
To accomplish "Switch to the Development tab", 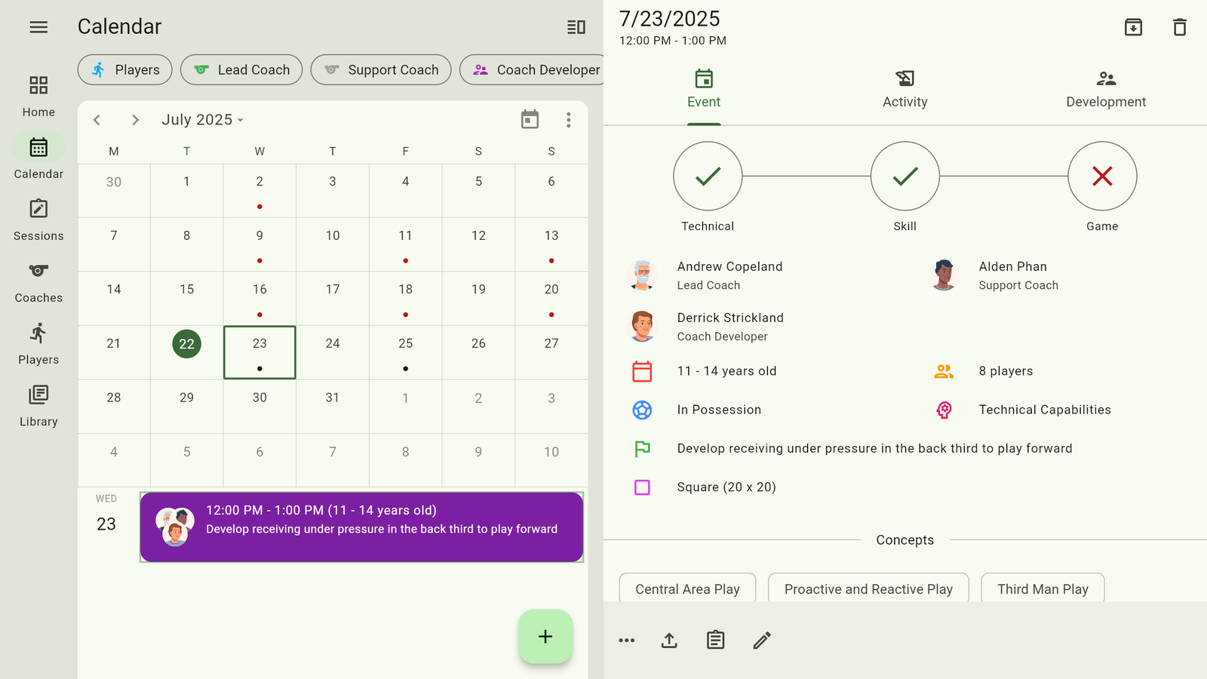I will [1105, 90].
